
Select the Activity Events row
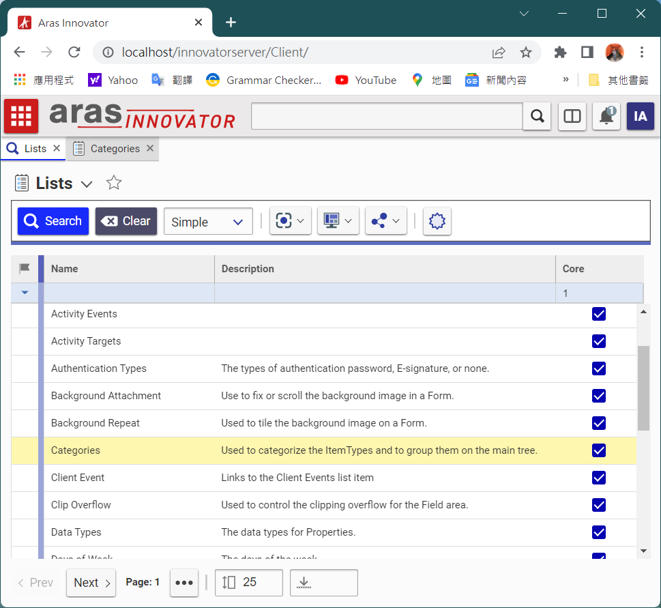tap(324, 314)
